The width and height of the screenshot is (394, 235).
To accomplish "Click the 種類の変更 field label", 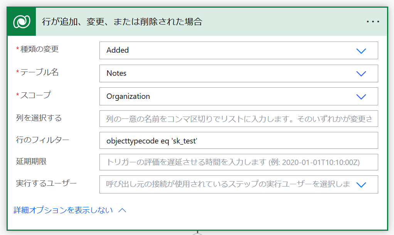I will 39,49.
